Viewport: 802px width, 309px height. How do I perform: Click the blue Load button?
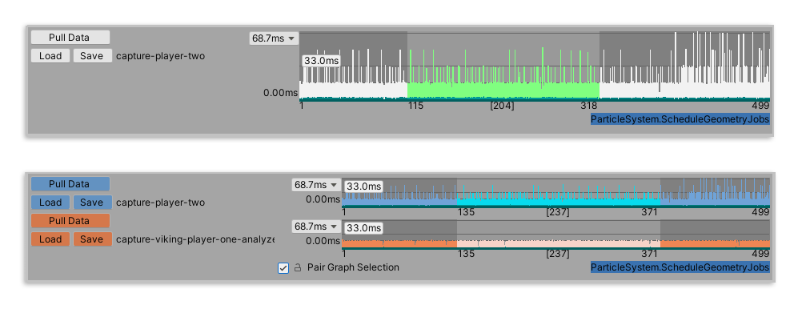point(50,202)
